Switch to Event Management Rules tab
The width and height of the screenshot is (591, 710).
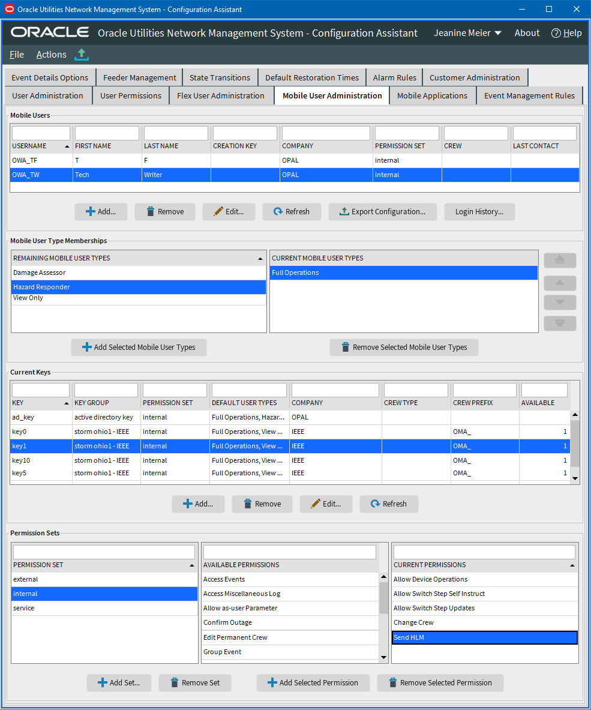click(529, 95)
